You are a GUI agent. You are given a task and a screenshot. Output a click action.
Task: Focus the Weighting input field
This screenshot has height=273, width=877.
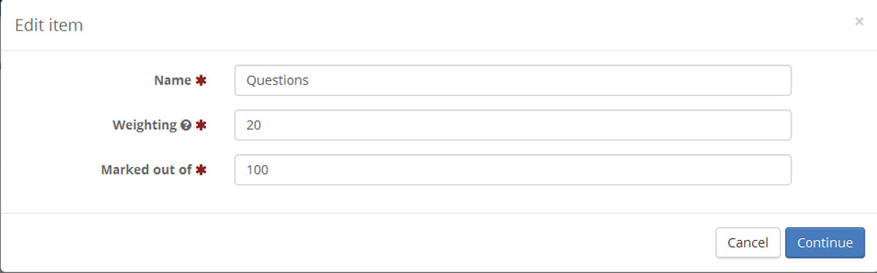tap(512, 125)
